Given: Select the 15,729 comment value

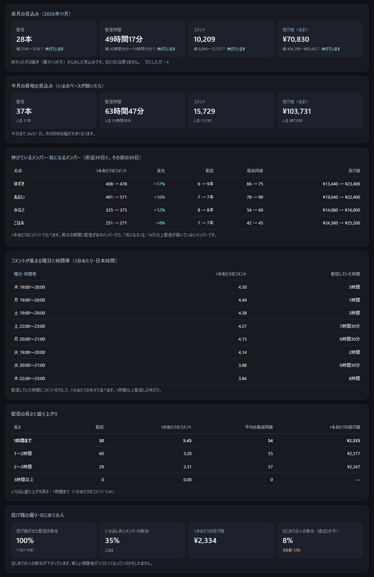Looking at the screenshot, I should (204, 111).
